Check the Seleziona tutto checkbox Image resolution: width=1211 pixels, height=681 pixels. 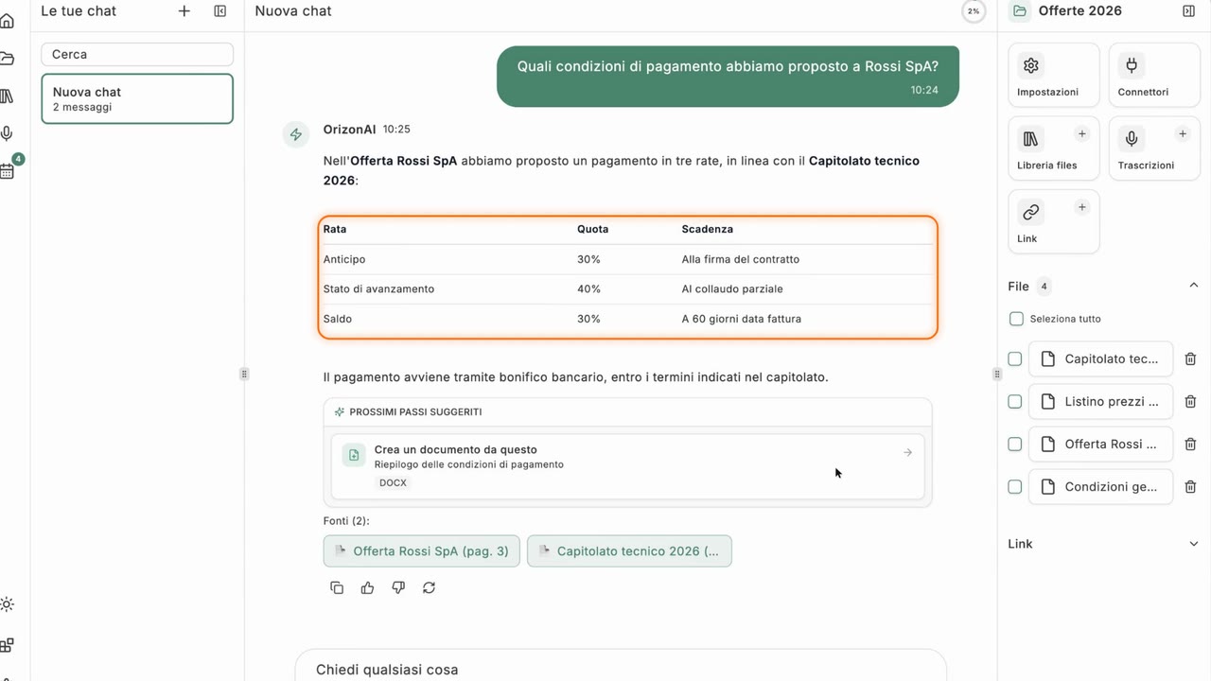pos(1016,319)
